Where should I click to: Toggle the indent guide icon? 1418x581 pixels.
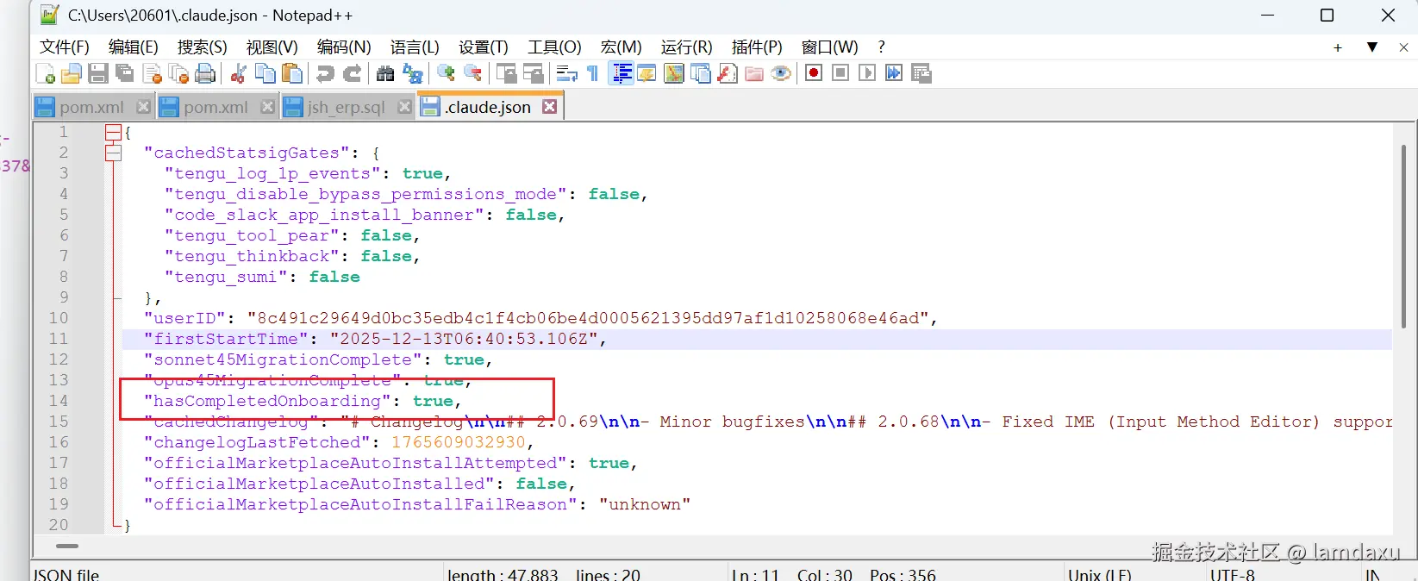coord(622,73)
